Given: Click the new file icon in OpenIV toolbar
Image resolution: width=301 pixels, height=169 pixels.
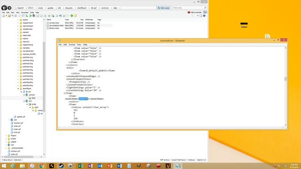Looking at the screenshot, I should pos(3,15).
